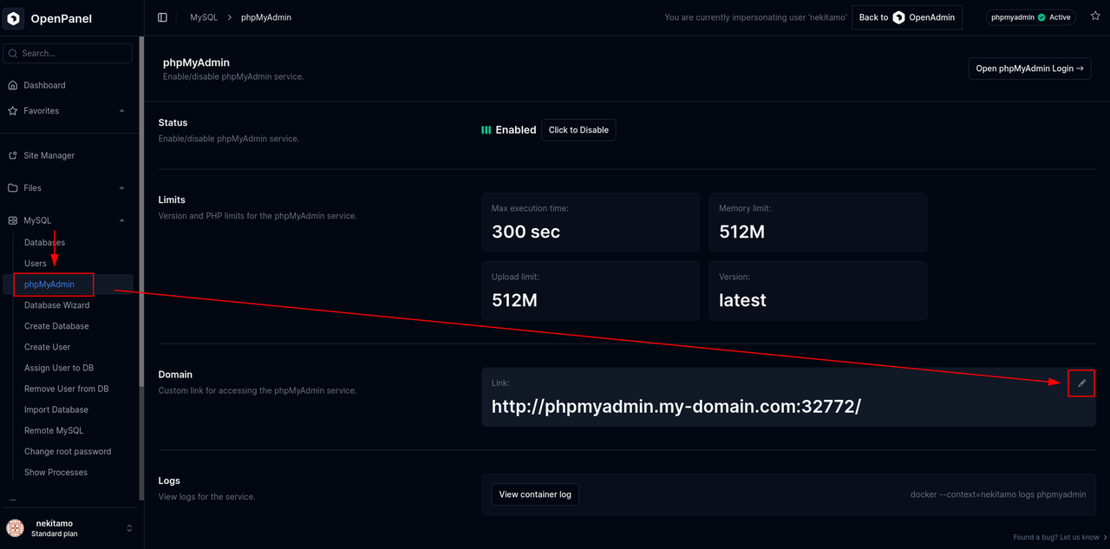Click Open phpMyAdmin Login button
This screenshot has height=549, width=1110.
1029,69
